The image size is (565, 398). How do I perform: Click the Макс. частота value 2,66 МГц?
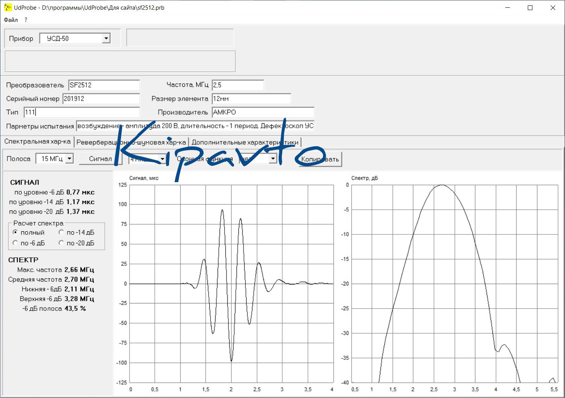pyautogui.click(x=79, y=270)
